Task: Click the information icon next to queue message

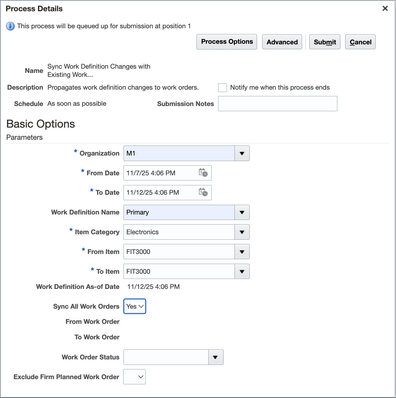Action: point(10,26)
